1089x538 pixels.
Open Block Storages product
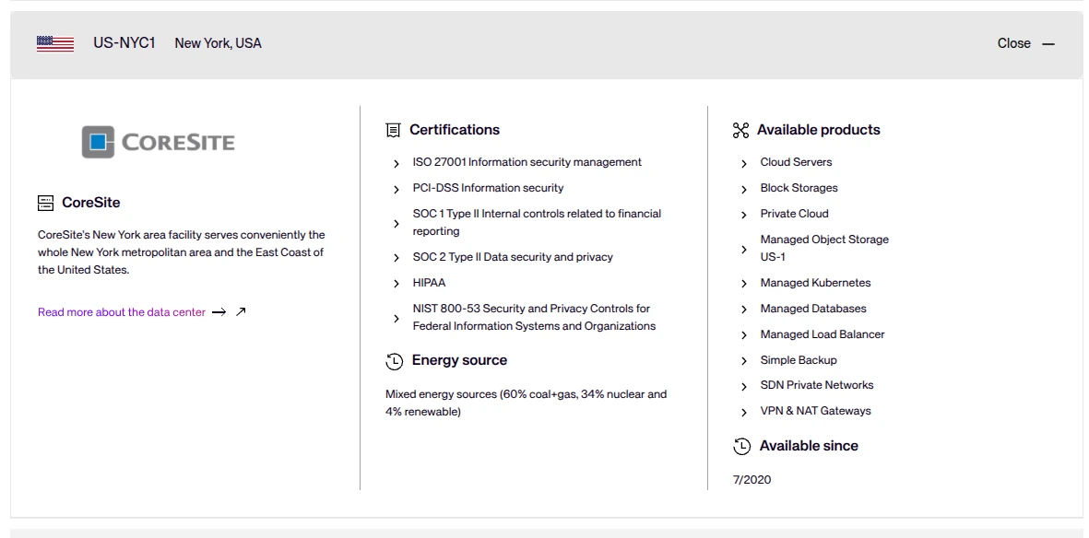pyautogui.click(x=799, y=187)
